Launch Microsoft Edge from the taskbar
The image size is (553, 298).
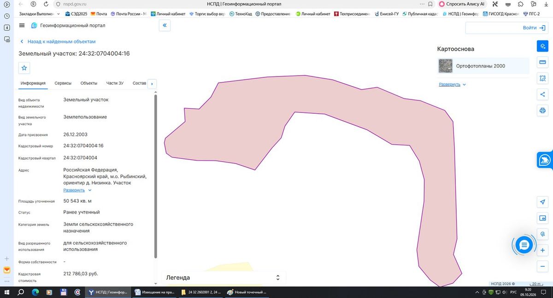tap(35, 292)
